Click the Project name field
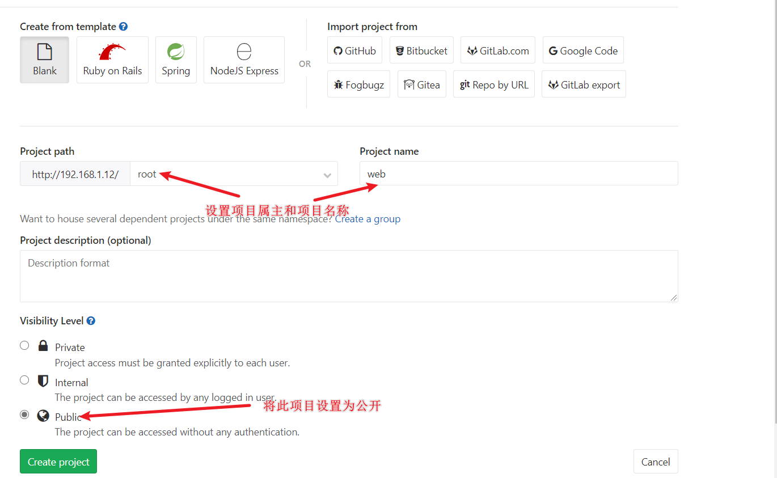The width and height of the screenshot is (777, 478). pos(518,174)
